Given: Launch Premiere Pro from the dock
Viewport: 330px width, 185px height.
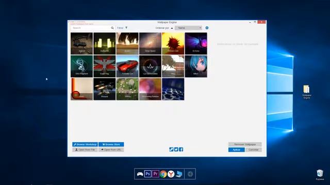Looking at the screenshot, I should pos(156,174).
